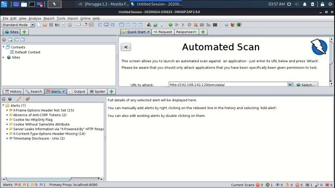Open the Standard Mode dropdown
Screen dimensions: 335x188
point(18,25)
